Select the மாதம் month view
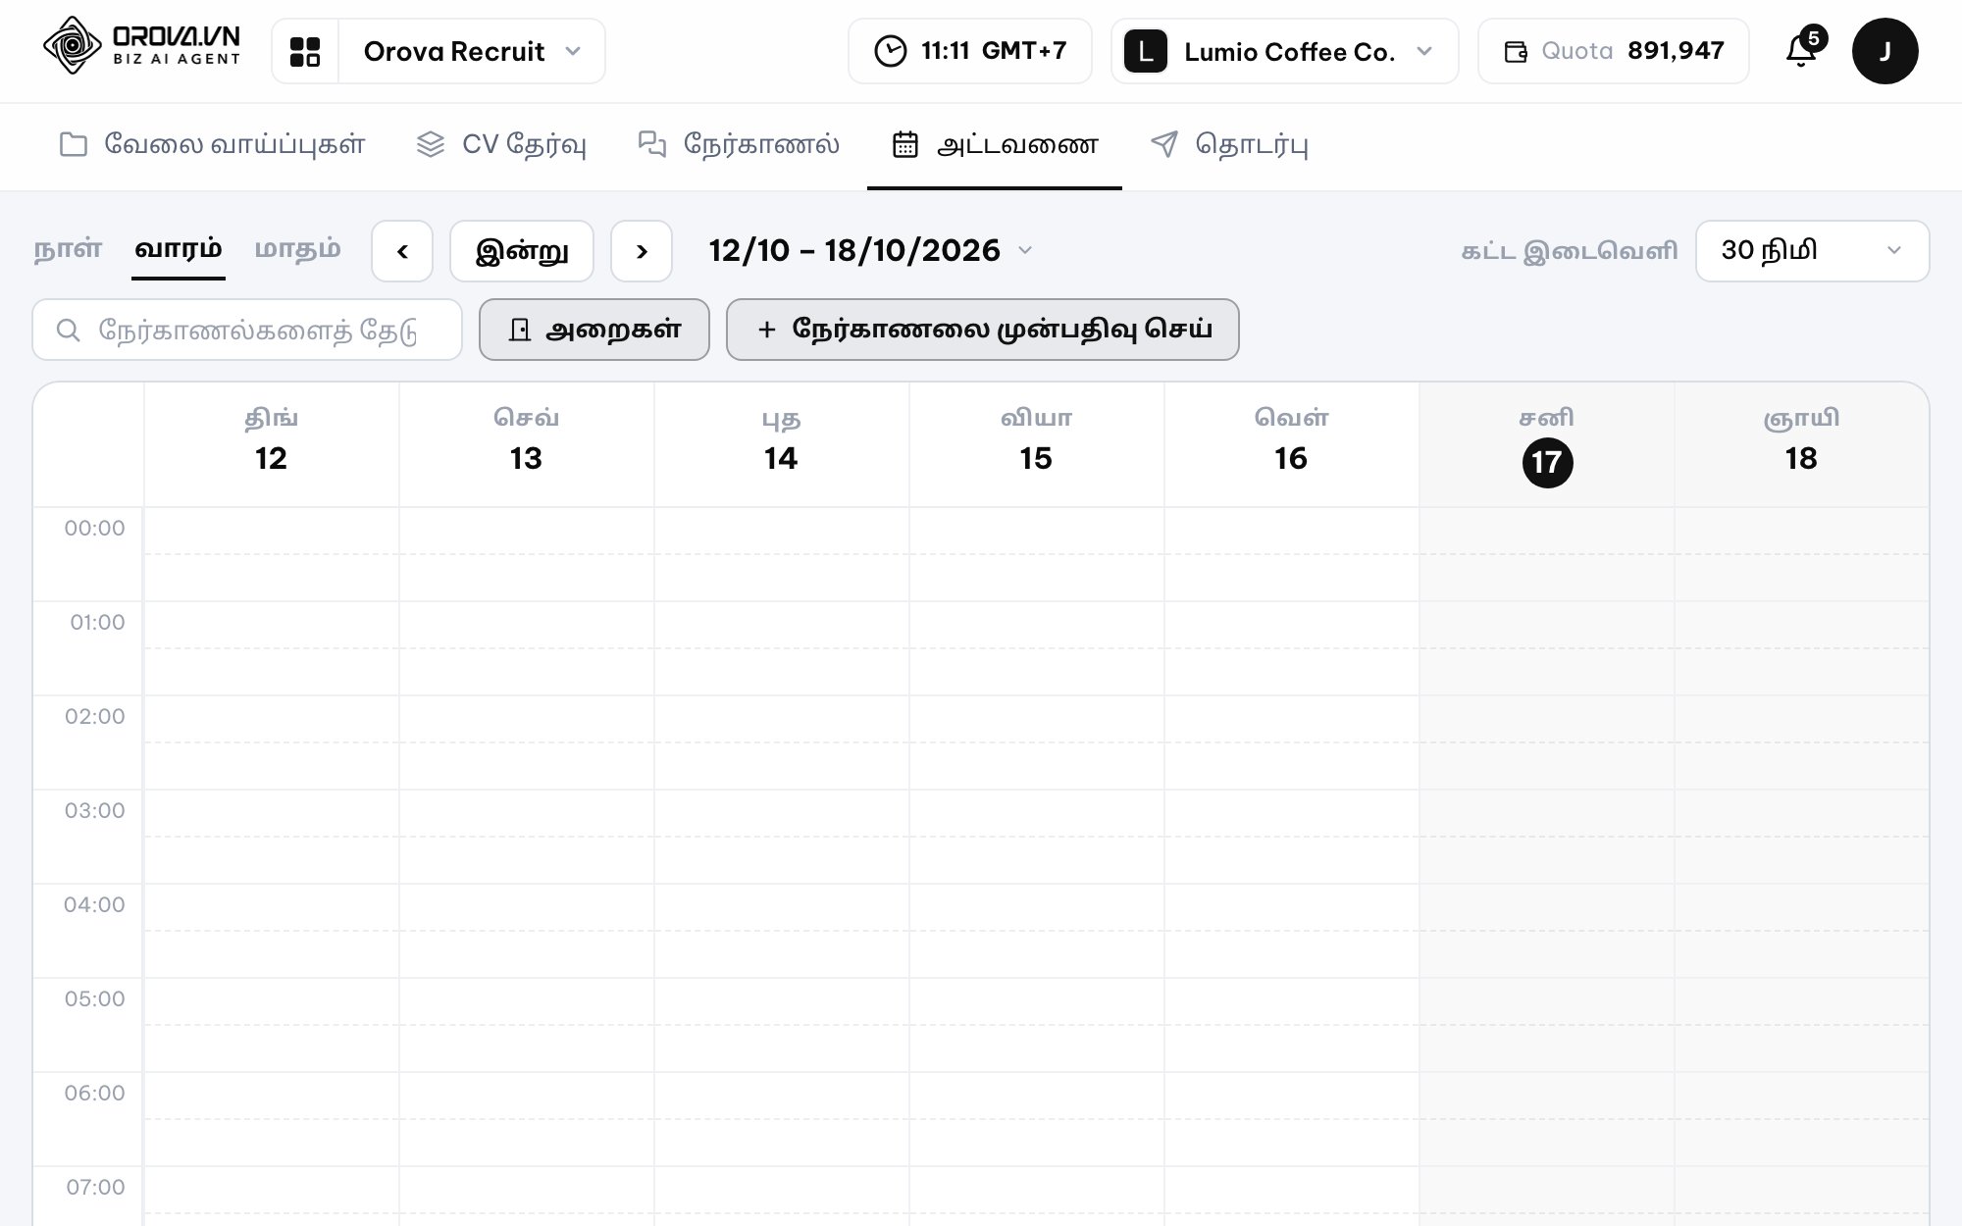The height and width of the screenshot is (1226, 1962). click(x=298, y=249)
